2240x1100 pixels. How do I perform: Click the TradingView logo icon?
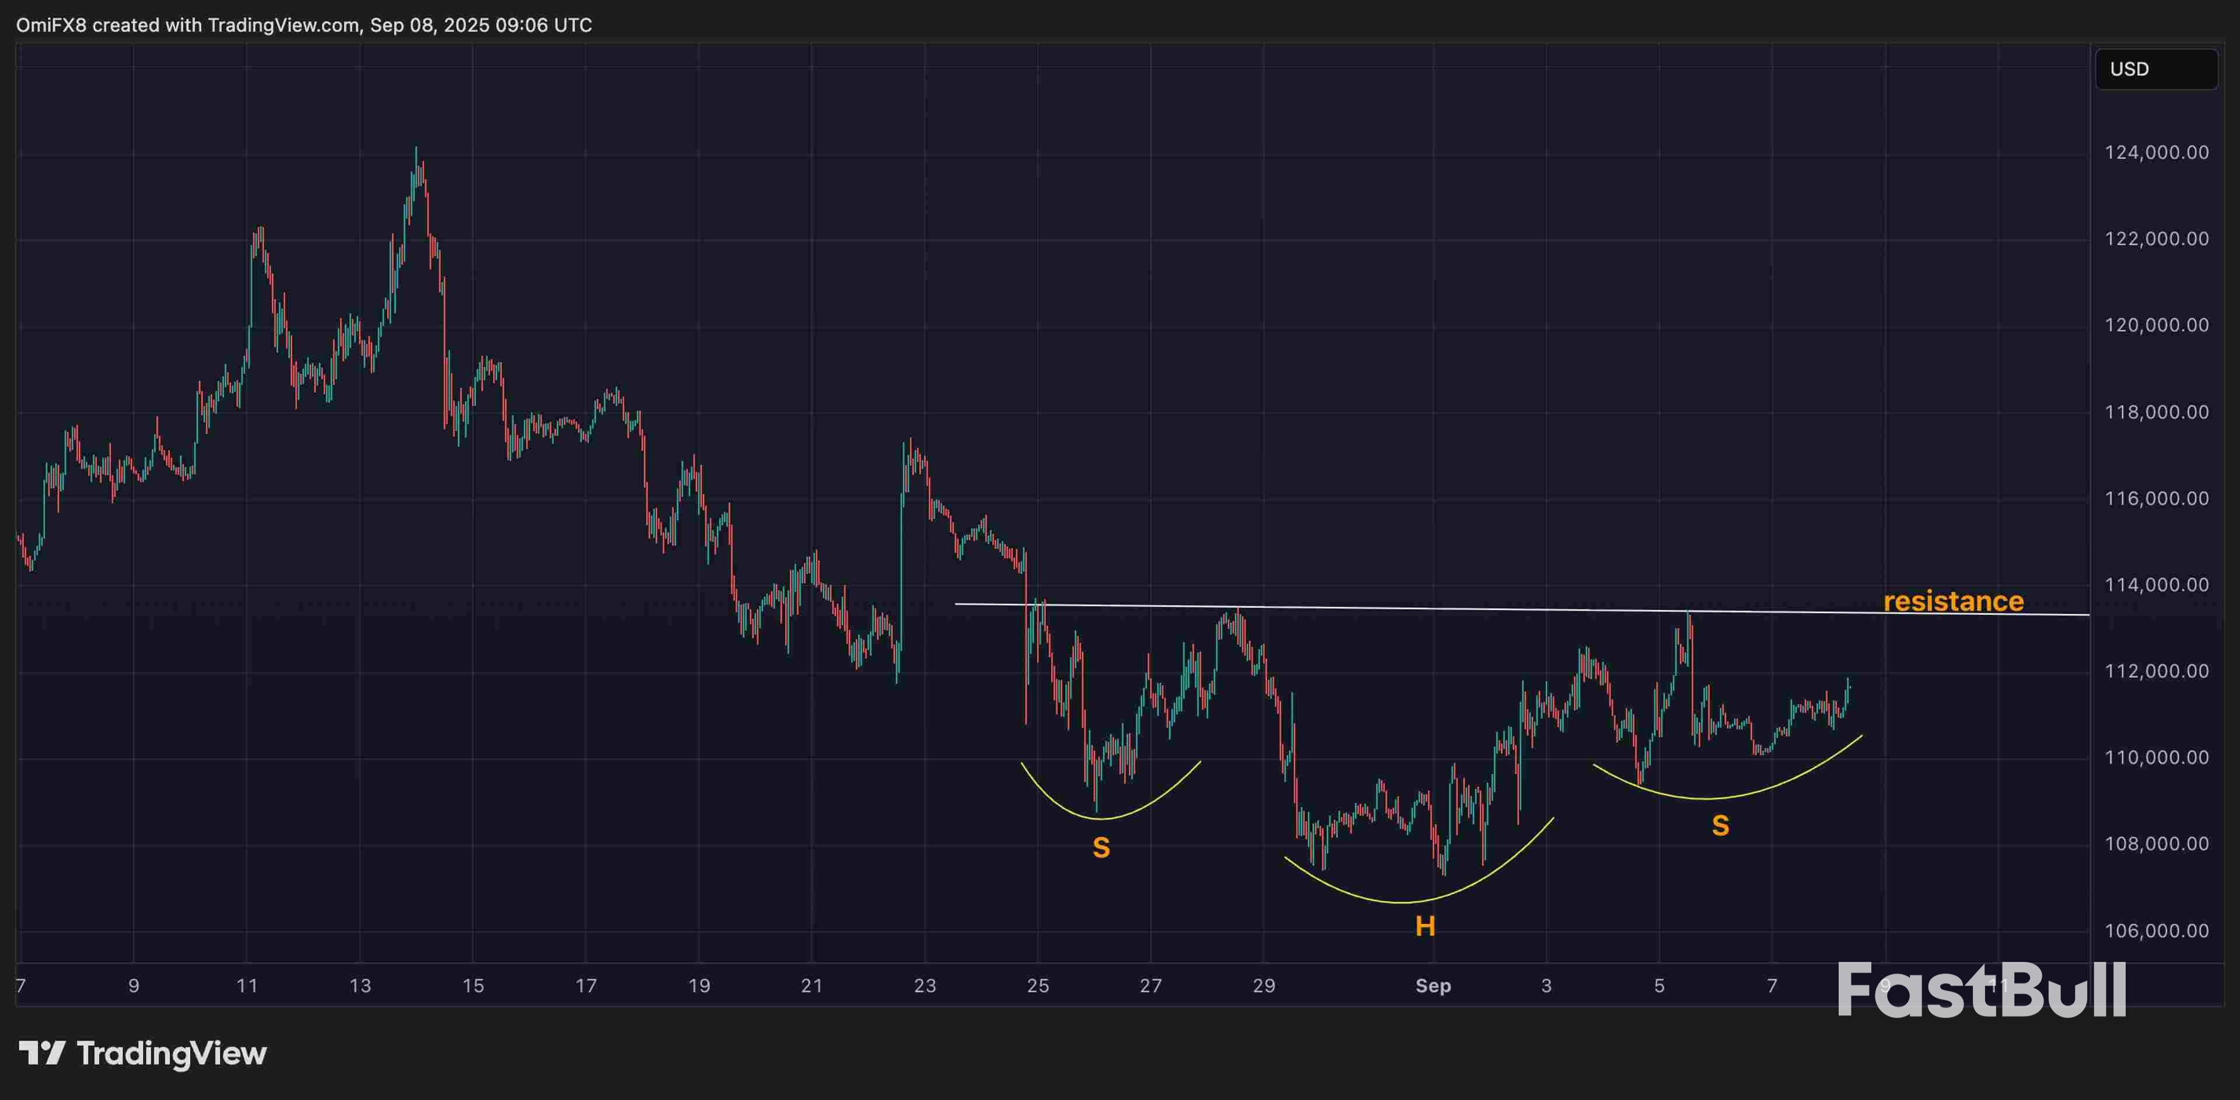[x=42, y=1053]
